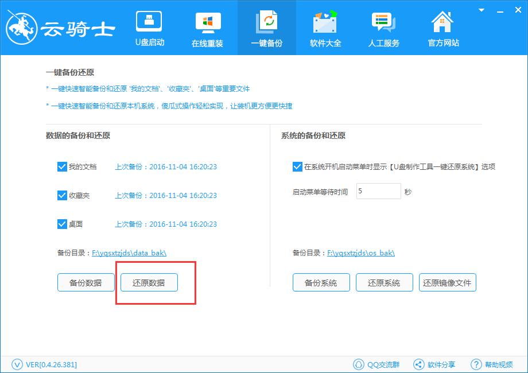The width and height of the screenshot is (528, 373).
Task: Click the version V circle icon
Action: (x=17, y=364)
